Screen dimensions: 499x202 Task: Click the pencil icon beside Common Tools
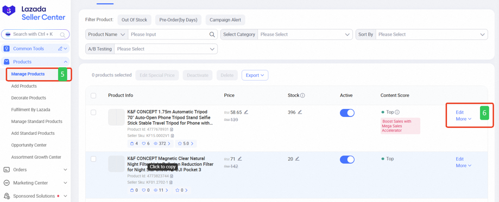click(60, 49)
